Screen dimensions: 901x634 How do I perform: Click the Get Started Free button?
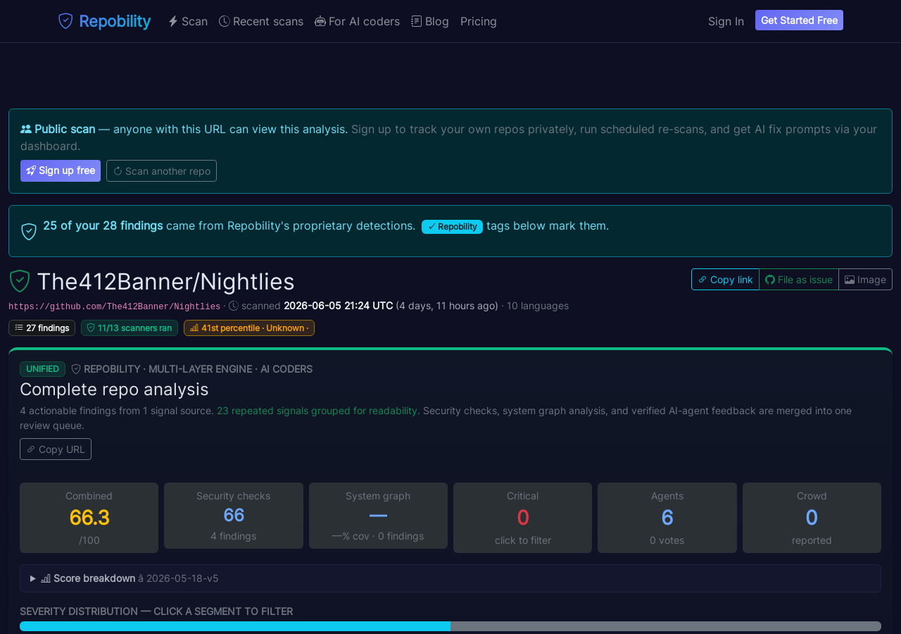coord(799,20)
